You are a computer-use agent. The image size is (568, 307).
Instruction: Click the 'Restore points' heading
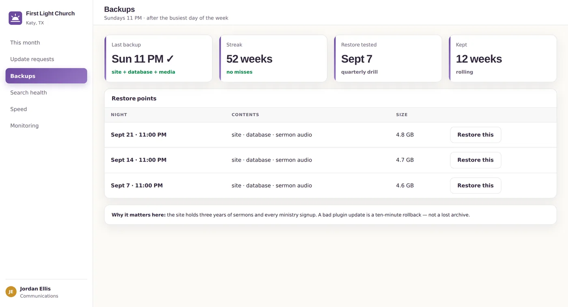[134, 98]
